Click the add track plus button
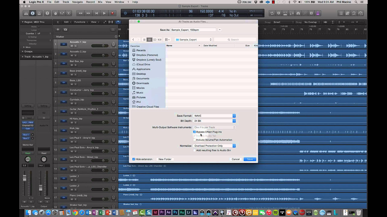 click(58, 29)
